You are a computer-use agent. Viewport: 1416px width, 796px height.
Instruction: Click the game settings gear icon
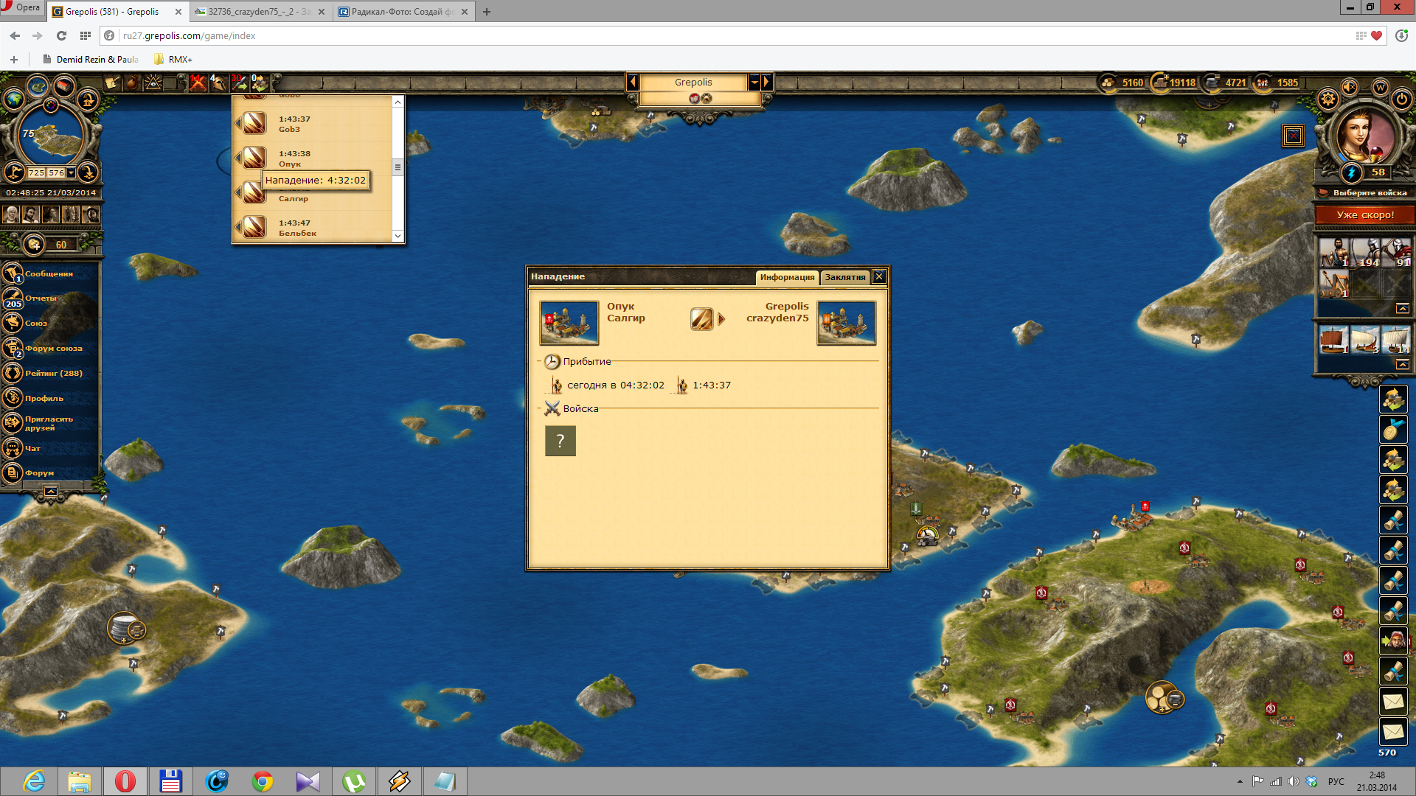(x=1328, y=99)
